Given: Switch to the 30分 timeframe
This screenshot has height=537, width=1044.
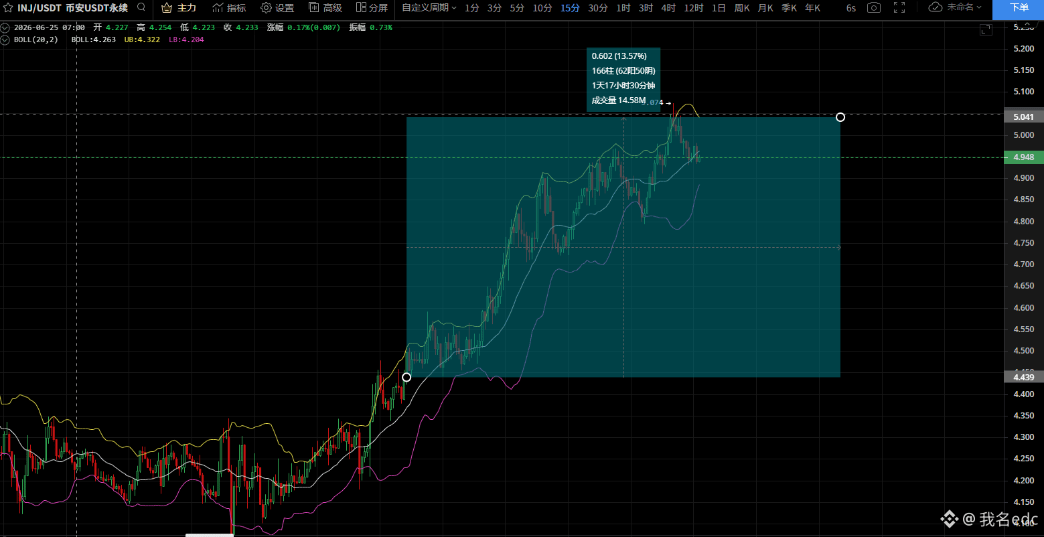Looking at the screenshot, I should (x=598, y=8).
